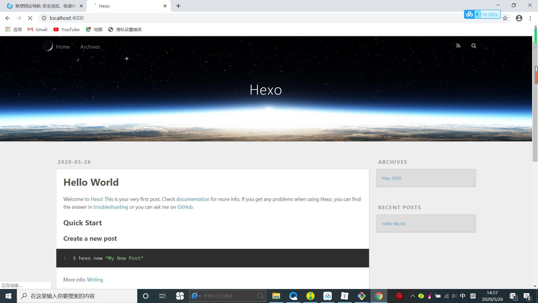Open the Maps (地图) bookmark
Screen dimensions: 538x303
94,29
